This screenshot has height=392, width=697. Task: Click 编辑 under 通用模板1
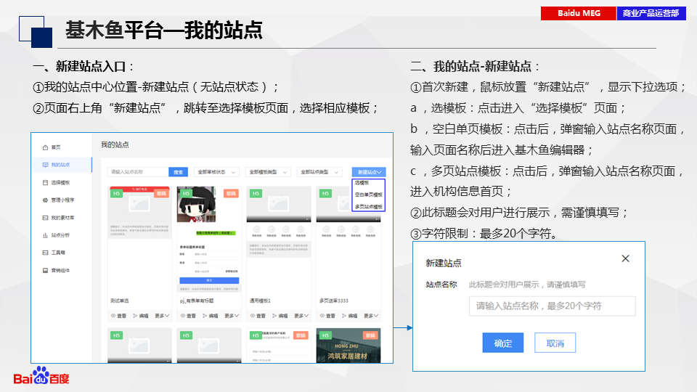(x=279, y=316)
